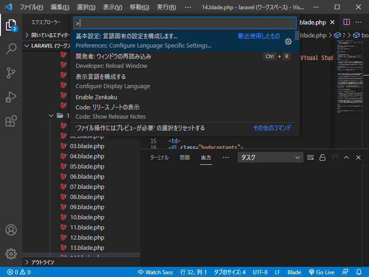Click the ? breadcrumb symbol icon
The image size is (369, 277).
coord(338,36)
